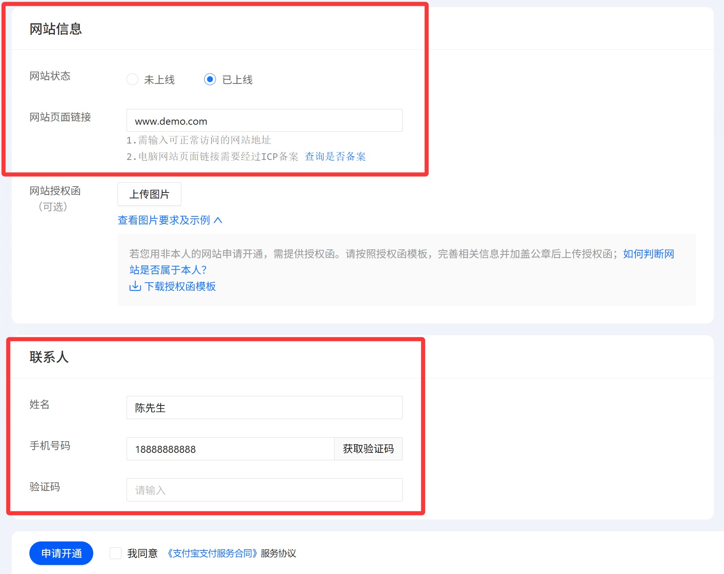Focus the 姓名 input containing 陈先生
The width and height of the screenshot is (724, 574).
point(264,408)
